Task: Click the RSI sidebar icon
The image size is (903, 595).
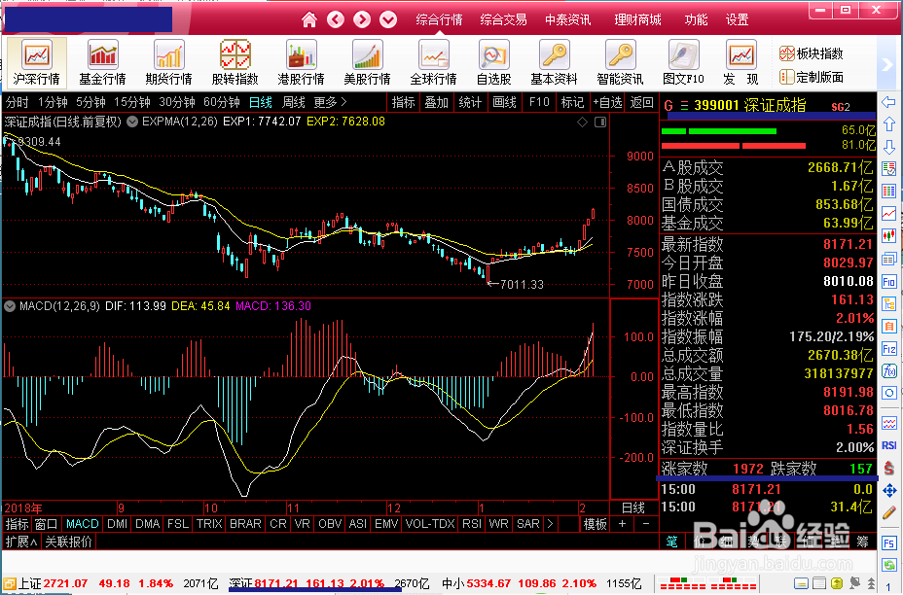Action: [889, 445]
